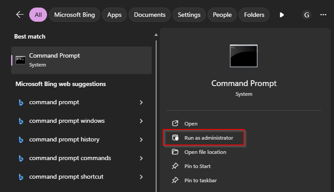Viewport: 334px width, 192px height.
Task: Click the pin icon beside Pin to taskbar
Action: click(x=175, y=180)
